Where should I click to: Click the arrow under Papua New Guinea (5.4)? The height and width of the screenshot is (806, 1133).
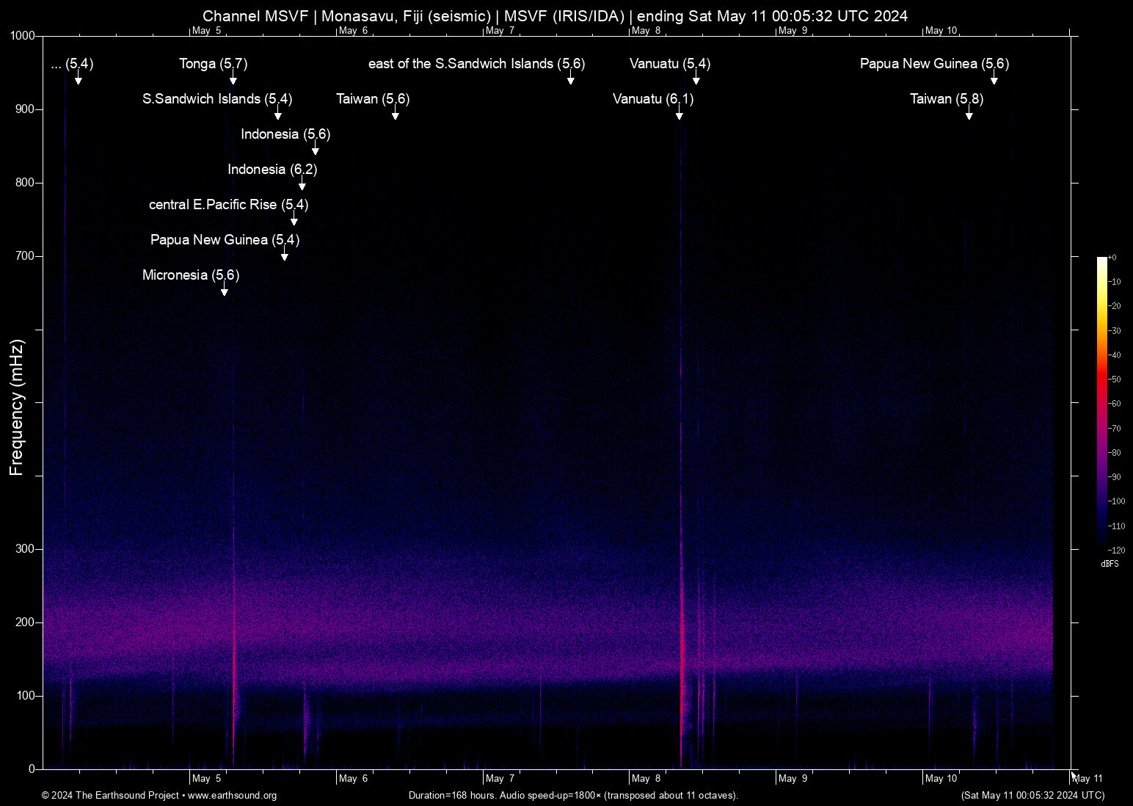point(285,254)
